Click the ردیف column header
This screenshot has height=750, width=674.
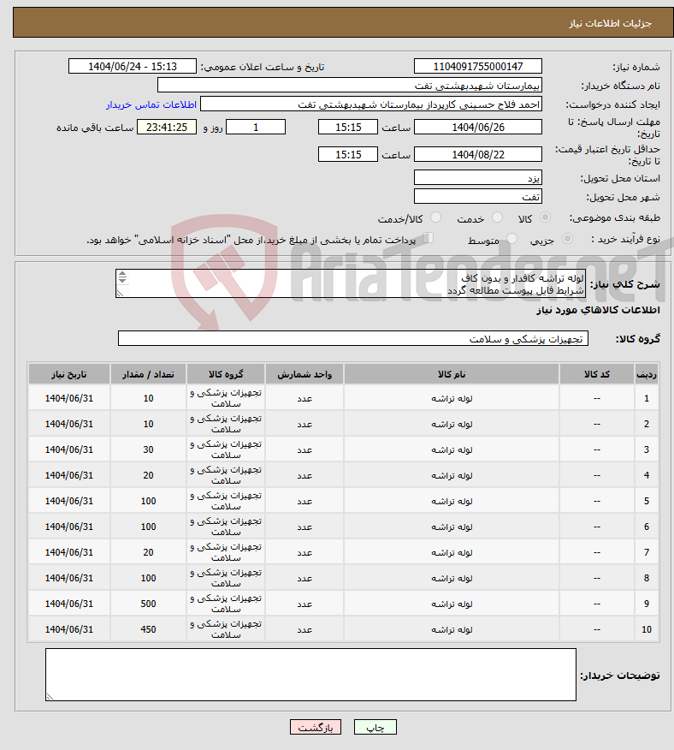647,374
